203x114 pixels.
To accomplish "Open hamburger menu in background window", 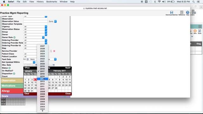I will click(x=200, y=27).
